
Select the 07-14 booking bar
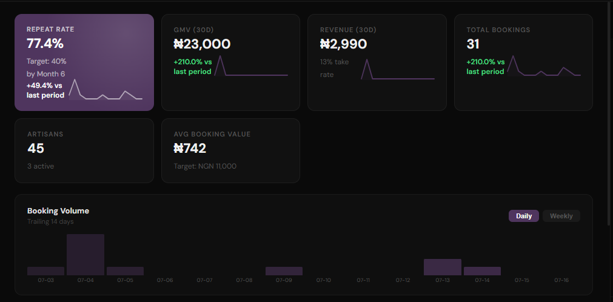[482, 271]
